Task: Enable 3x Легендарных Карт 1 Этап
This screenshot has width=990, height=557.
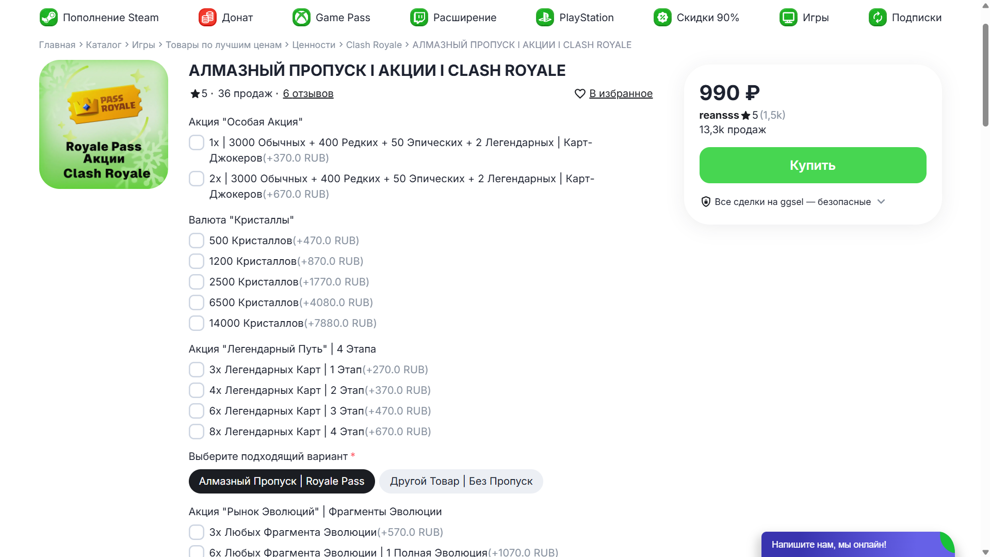Action: pyautogui.click(x=197, y=370)
